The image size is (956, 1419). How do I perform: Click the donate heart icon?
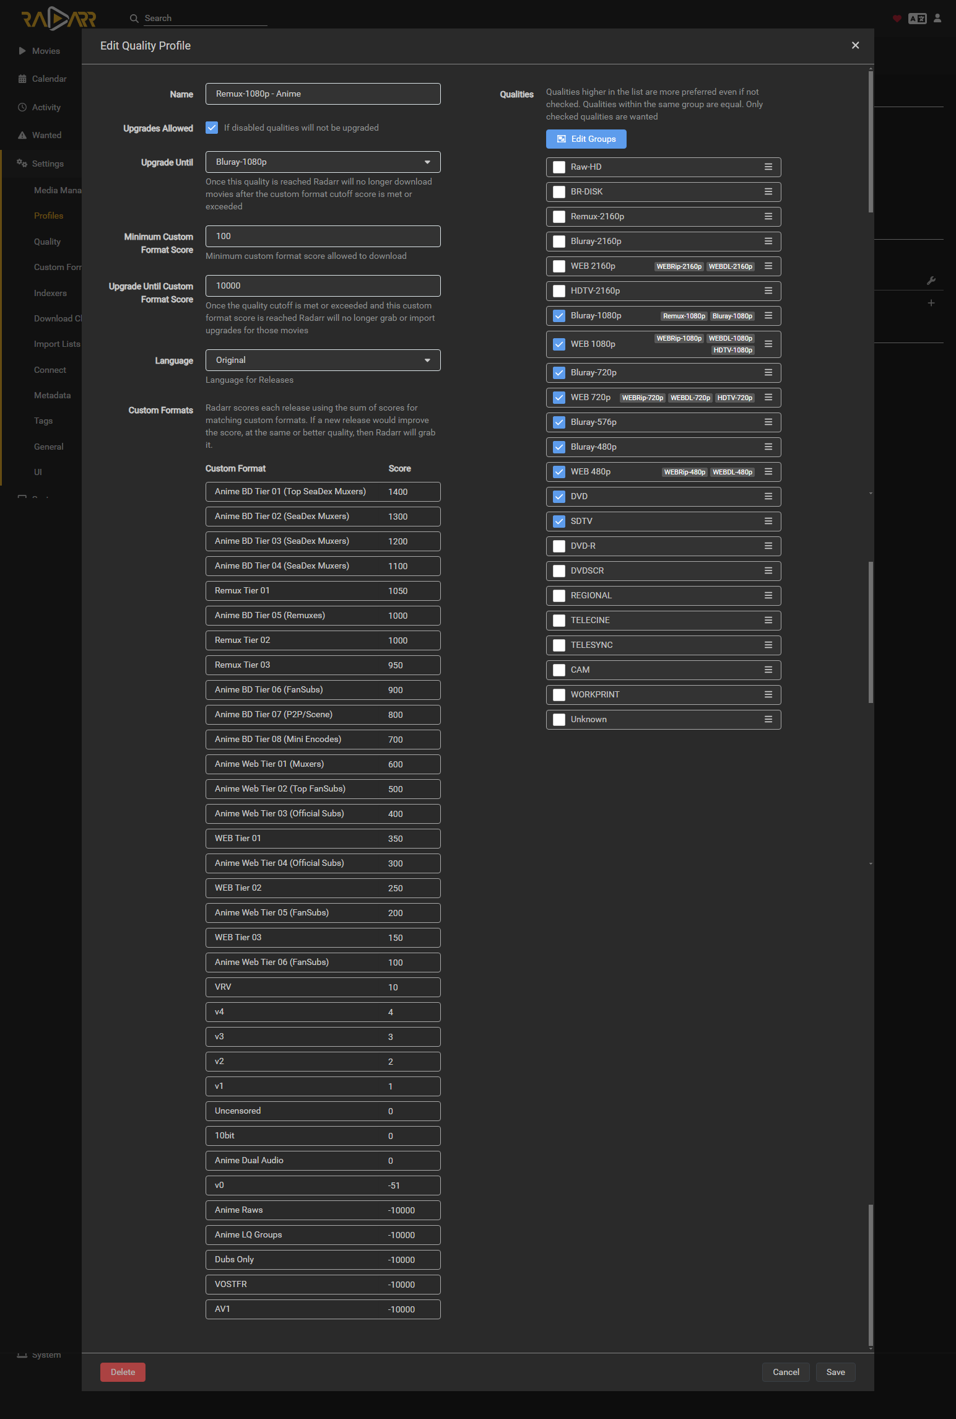(897, 19)
